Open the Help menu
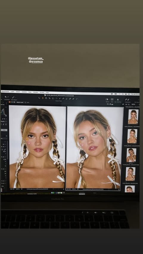This screenshot has width=143, height=254. pyautogui.click(x=47, y=93)
